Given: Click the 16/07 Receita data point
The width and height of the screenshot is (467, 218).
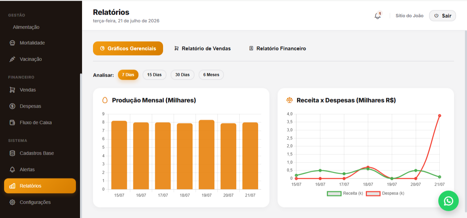Looking at the screenshot, I should click(320, 170).
